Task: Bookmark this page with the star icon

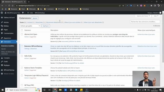Action: tap(123, 6)
